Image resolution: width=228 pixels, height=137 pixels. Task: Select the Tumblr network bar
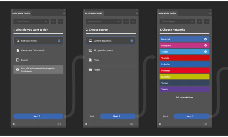click(x=184, y=83)
